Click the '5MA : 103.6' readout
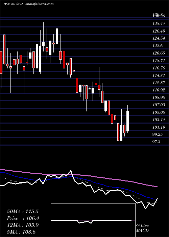169x237 pixels. pos(21,232)
